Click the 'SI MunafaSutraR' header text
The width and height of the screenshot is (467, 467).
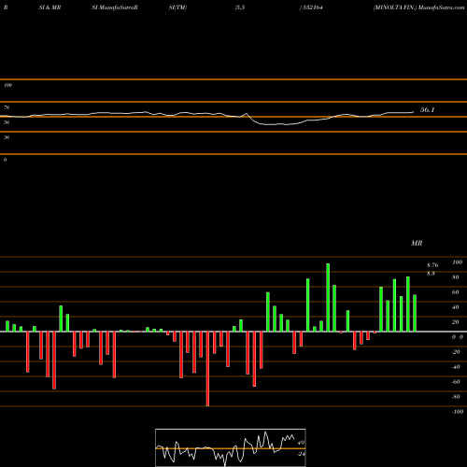coord(115,7)
